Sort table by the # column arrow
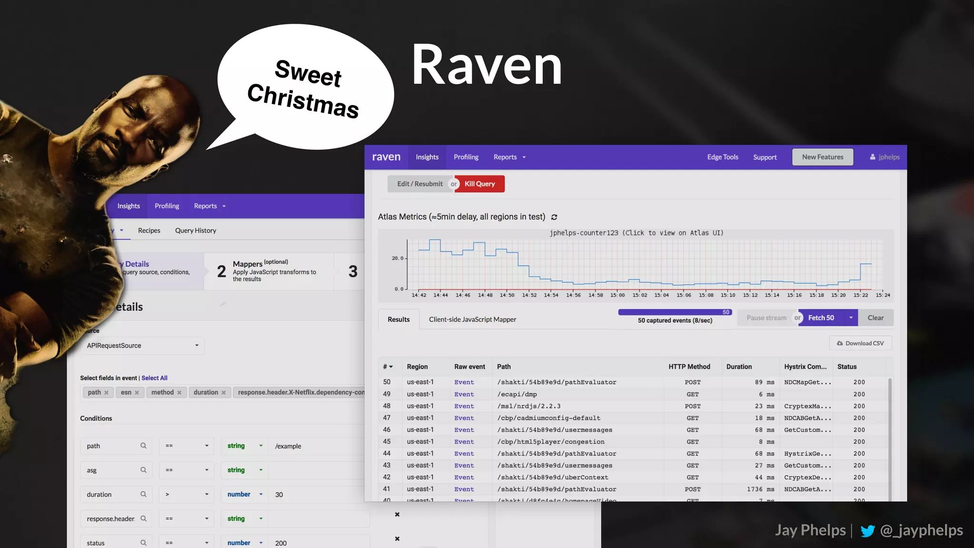 [391, 367]
